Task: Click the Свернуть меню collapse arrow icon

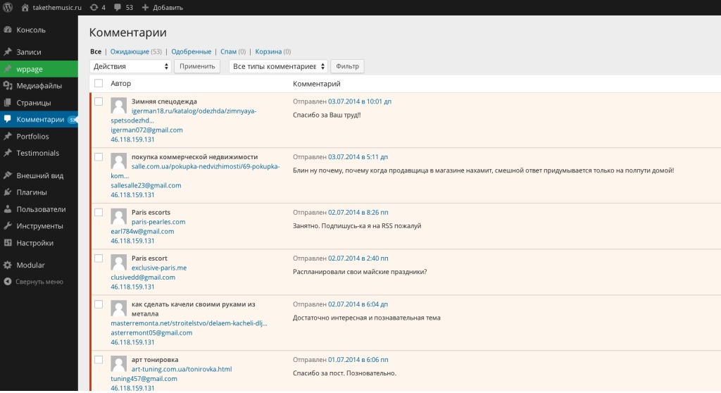Action: tap(8, 282)
